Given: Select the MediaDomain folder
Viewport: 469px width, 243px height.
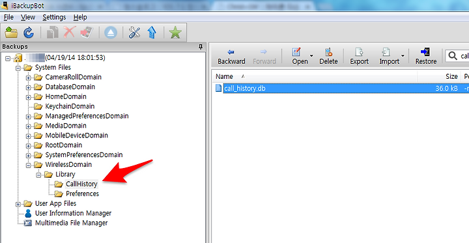Looking at the screenshot, I should pyautogui.click(x=66, y=126).
